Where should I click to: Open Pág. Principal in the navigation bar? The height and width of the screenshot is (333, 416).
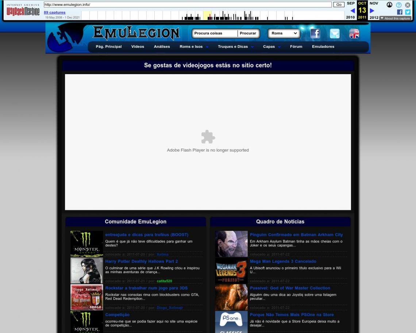(x=109, y=46)
